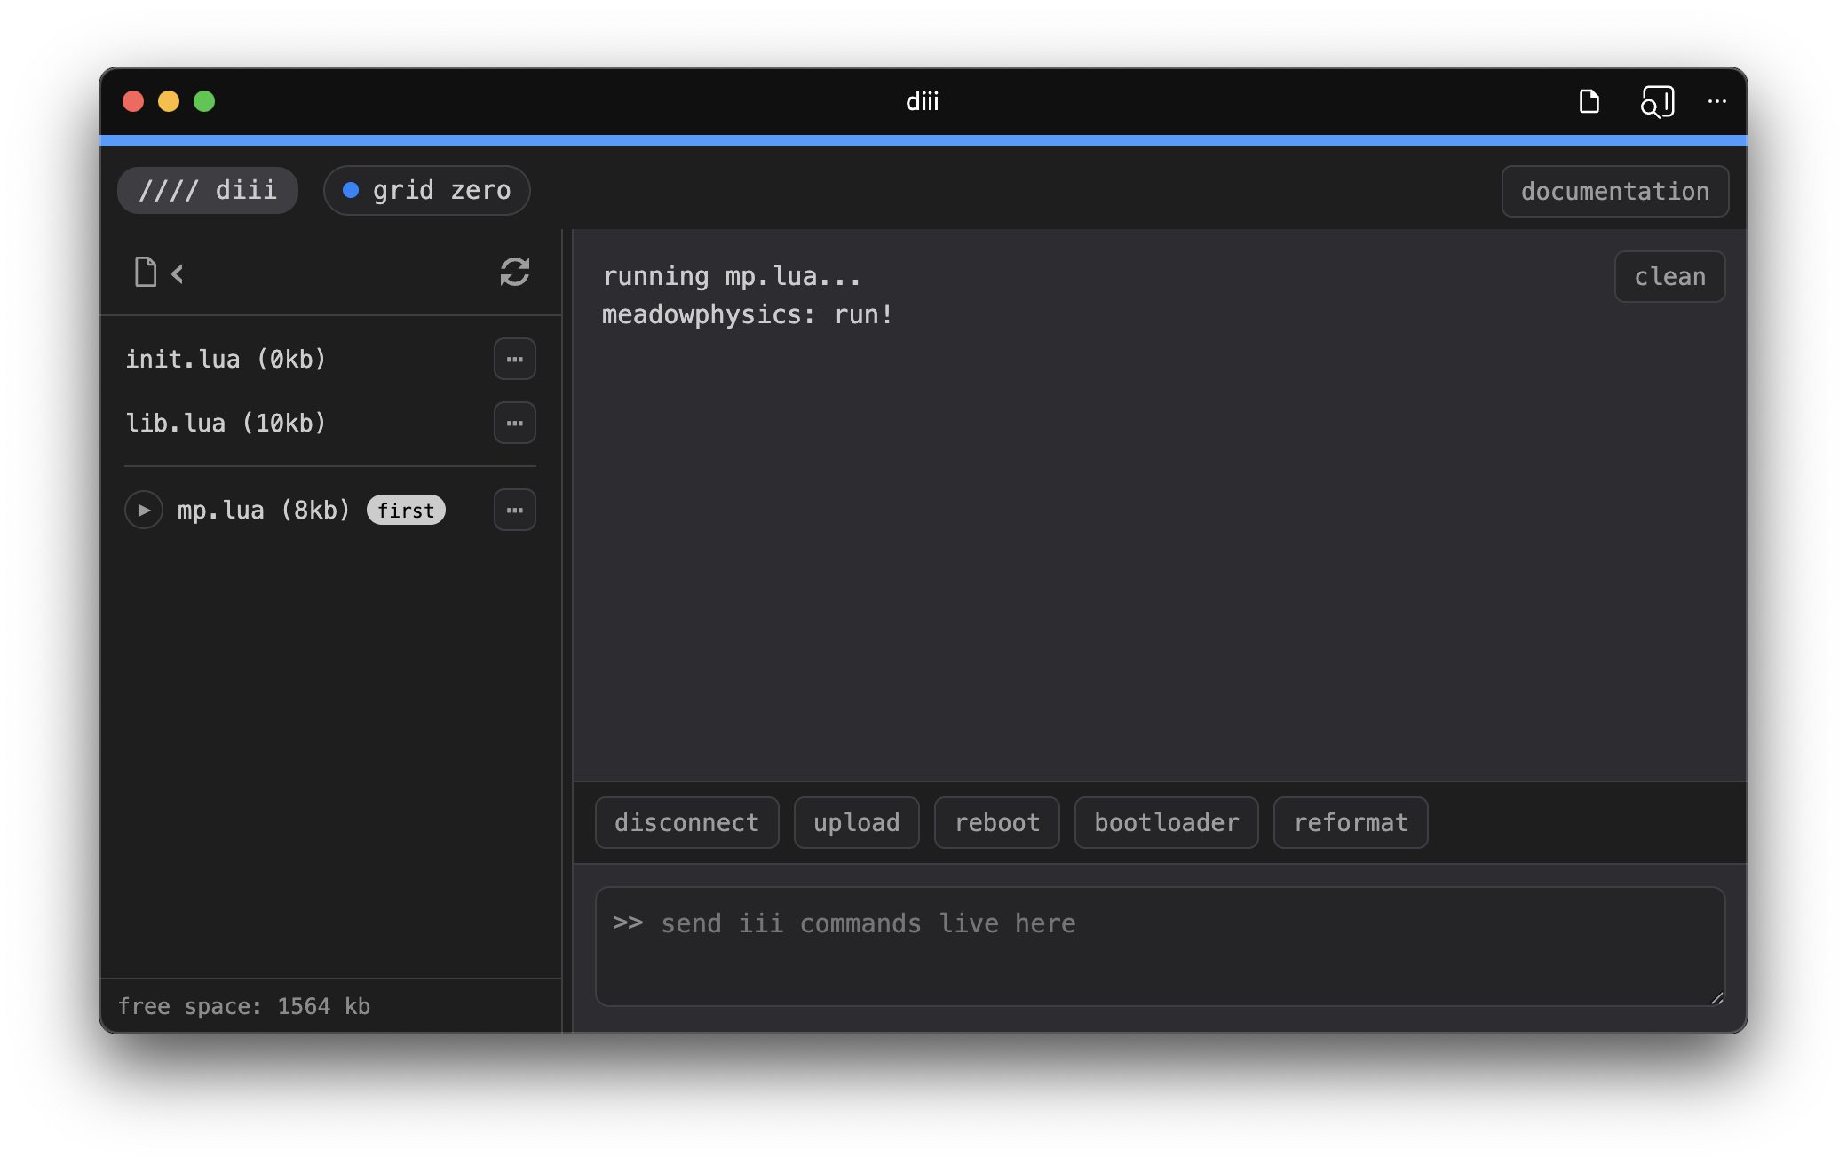Viewport: 1847px width, 1165px height.
Task: Collapse the file panel with the chevron
Action: tap(178, 273)
